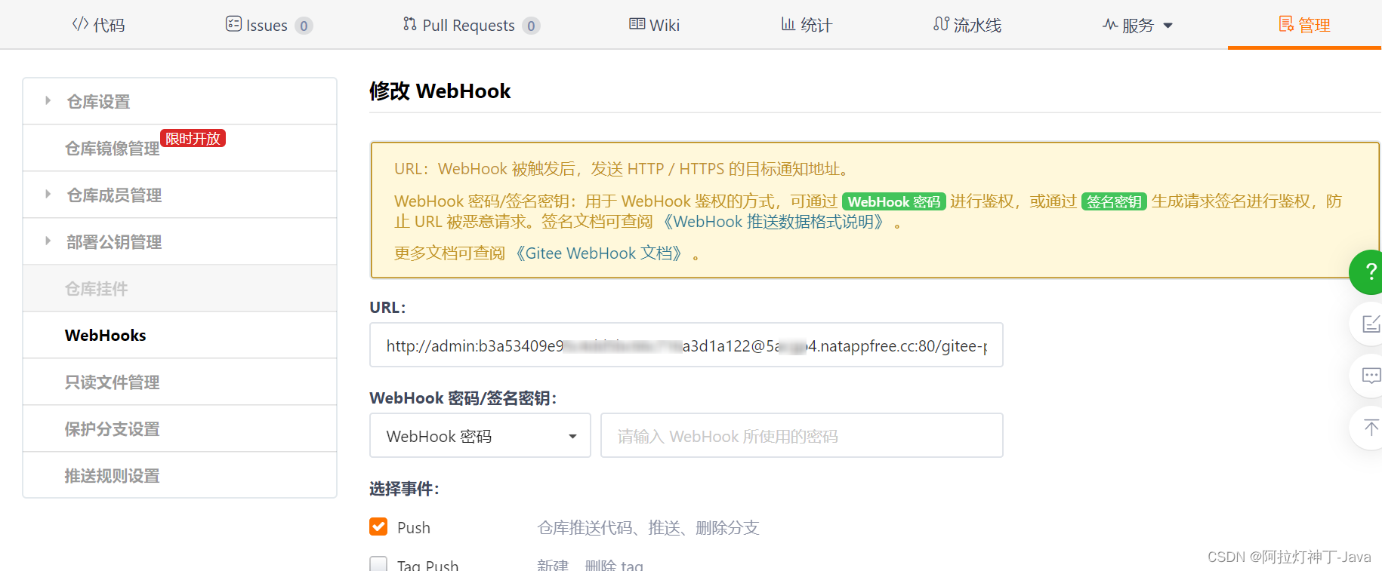Open the Pull Requests tab
Screen dimensions: 1382x571
click(471, 25)
